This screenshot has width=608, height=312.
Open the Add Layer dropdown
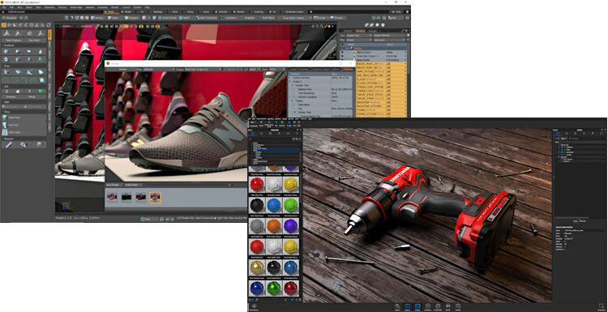tap(389, 40)
